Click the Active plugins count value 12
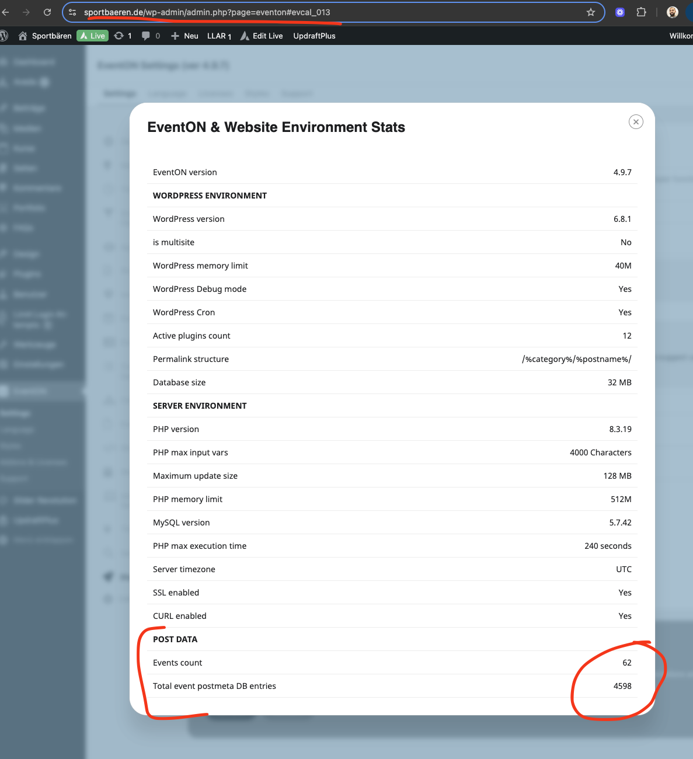 pos(627,336)
